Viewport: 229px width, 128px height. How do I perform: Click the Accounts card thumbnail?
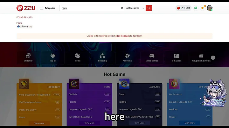click(124, 84)
